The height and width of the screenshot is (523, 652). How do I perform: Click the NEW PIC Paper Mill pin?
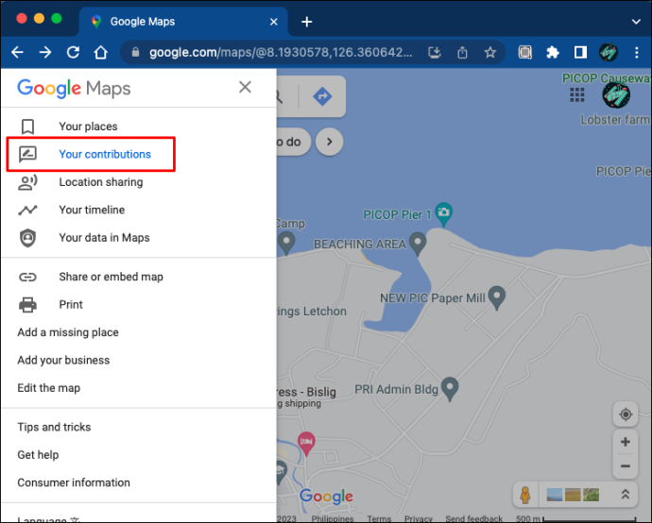point(496,297)
